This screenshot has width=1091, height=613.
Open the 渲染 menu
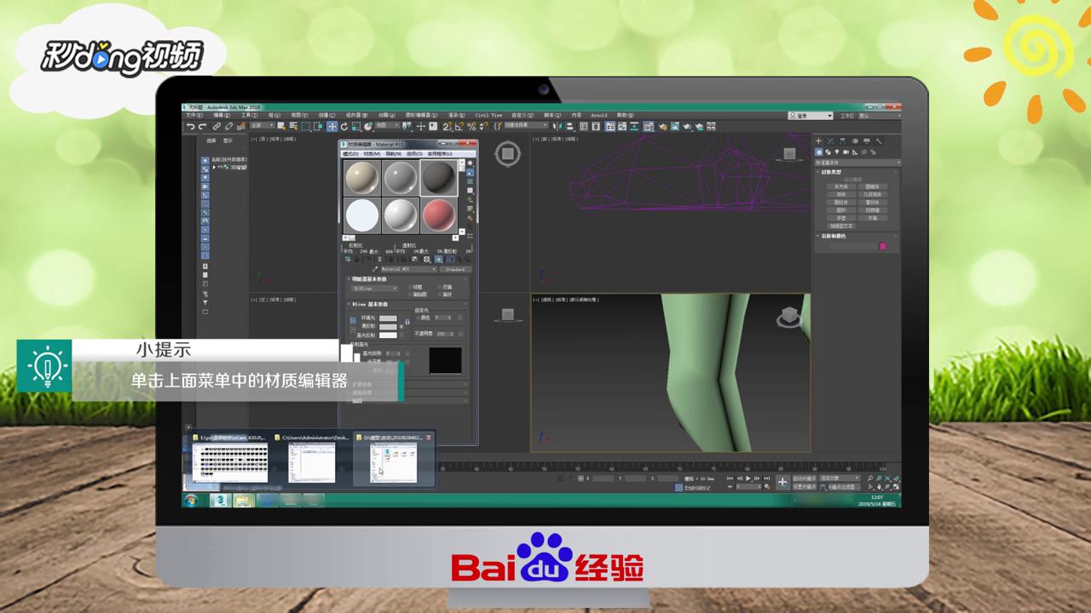(x=456, y=115)
